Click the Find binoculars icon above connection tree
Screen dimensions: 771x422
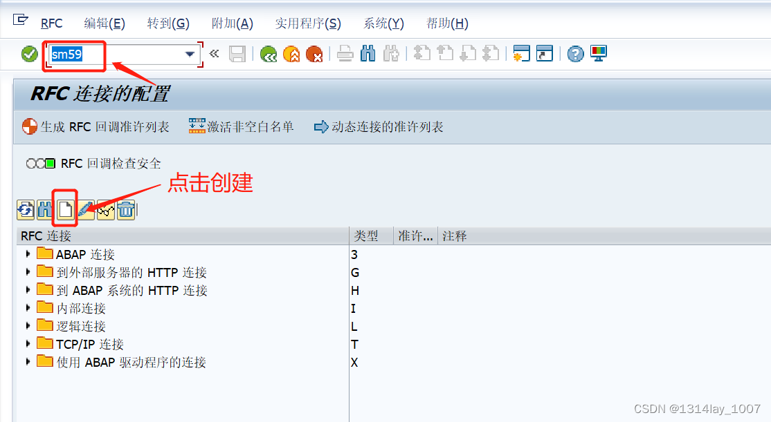point(45,210)
